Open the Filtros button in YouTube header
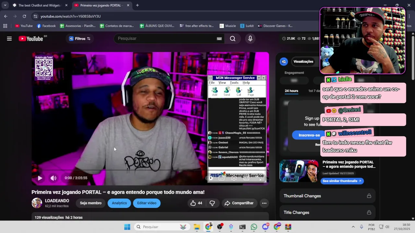This screenshot has height=233, width=415. click(80, 39)
